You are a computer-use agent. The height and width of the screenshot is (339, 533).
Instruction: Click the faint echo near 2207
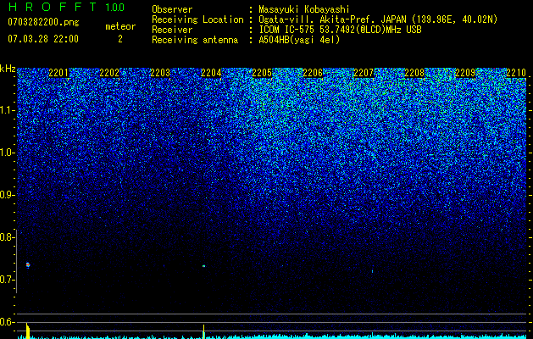373,271
